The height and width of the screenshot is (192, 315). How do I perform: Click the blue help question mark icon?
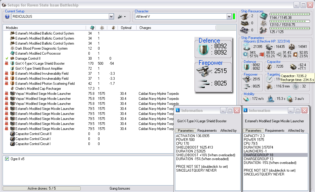pos(7,17)
